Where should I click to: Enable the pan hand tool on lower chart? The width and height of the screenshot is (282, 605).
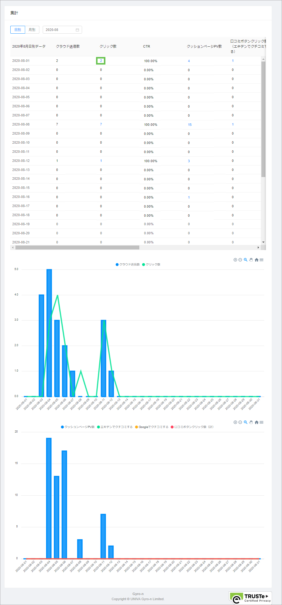click(x=251, y=422)
